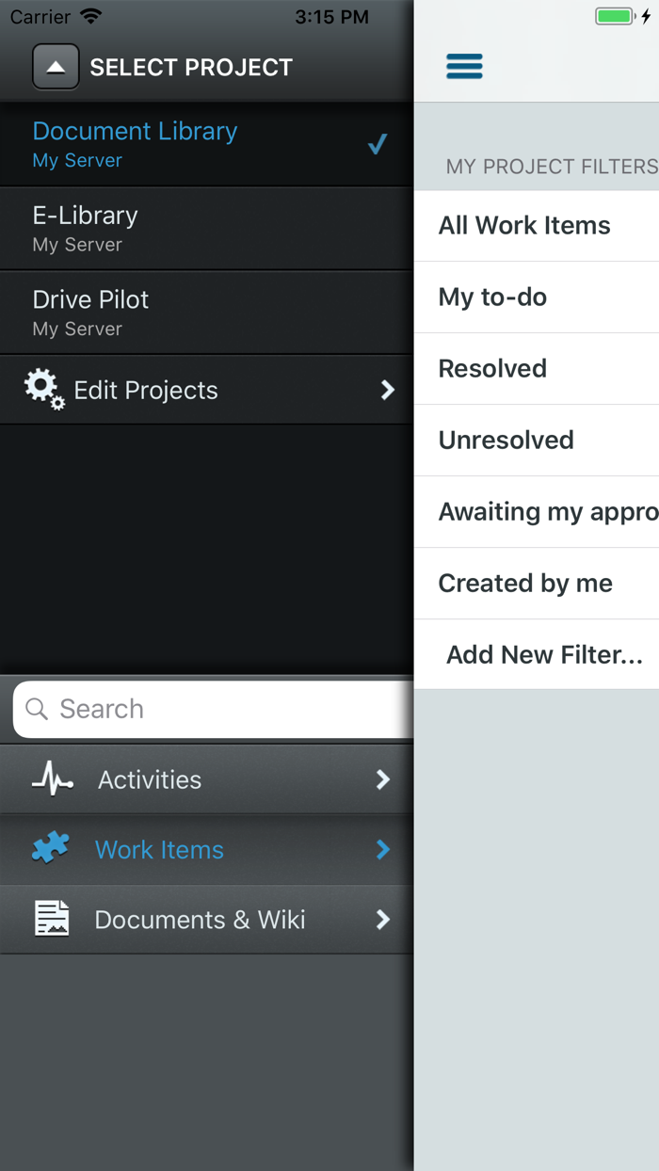Image resolution: width=659 pixels, height=1171 pixels.
Task: Tap the Documents & Wiki page icon
Action: click(x=52, y=919)
